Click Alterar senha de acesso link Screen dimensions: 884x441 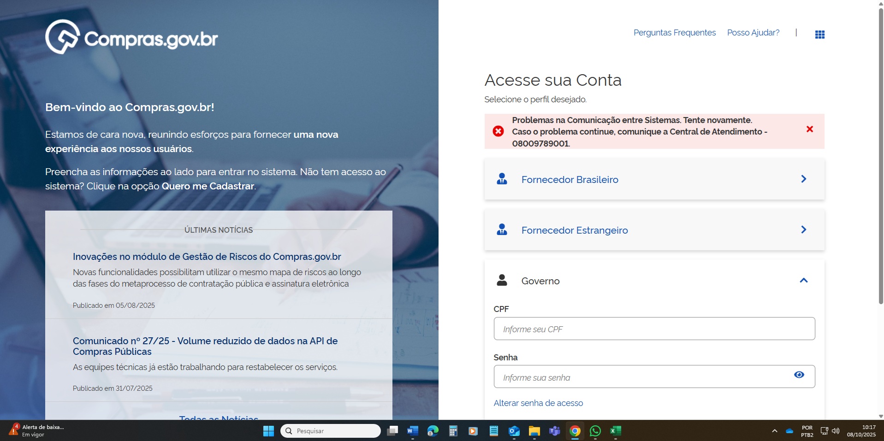(538, 403)
